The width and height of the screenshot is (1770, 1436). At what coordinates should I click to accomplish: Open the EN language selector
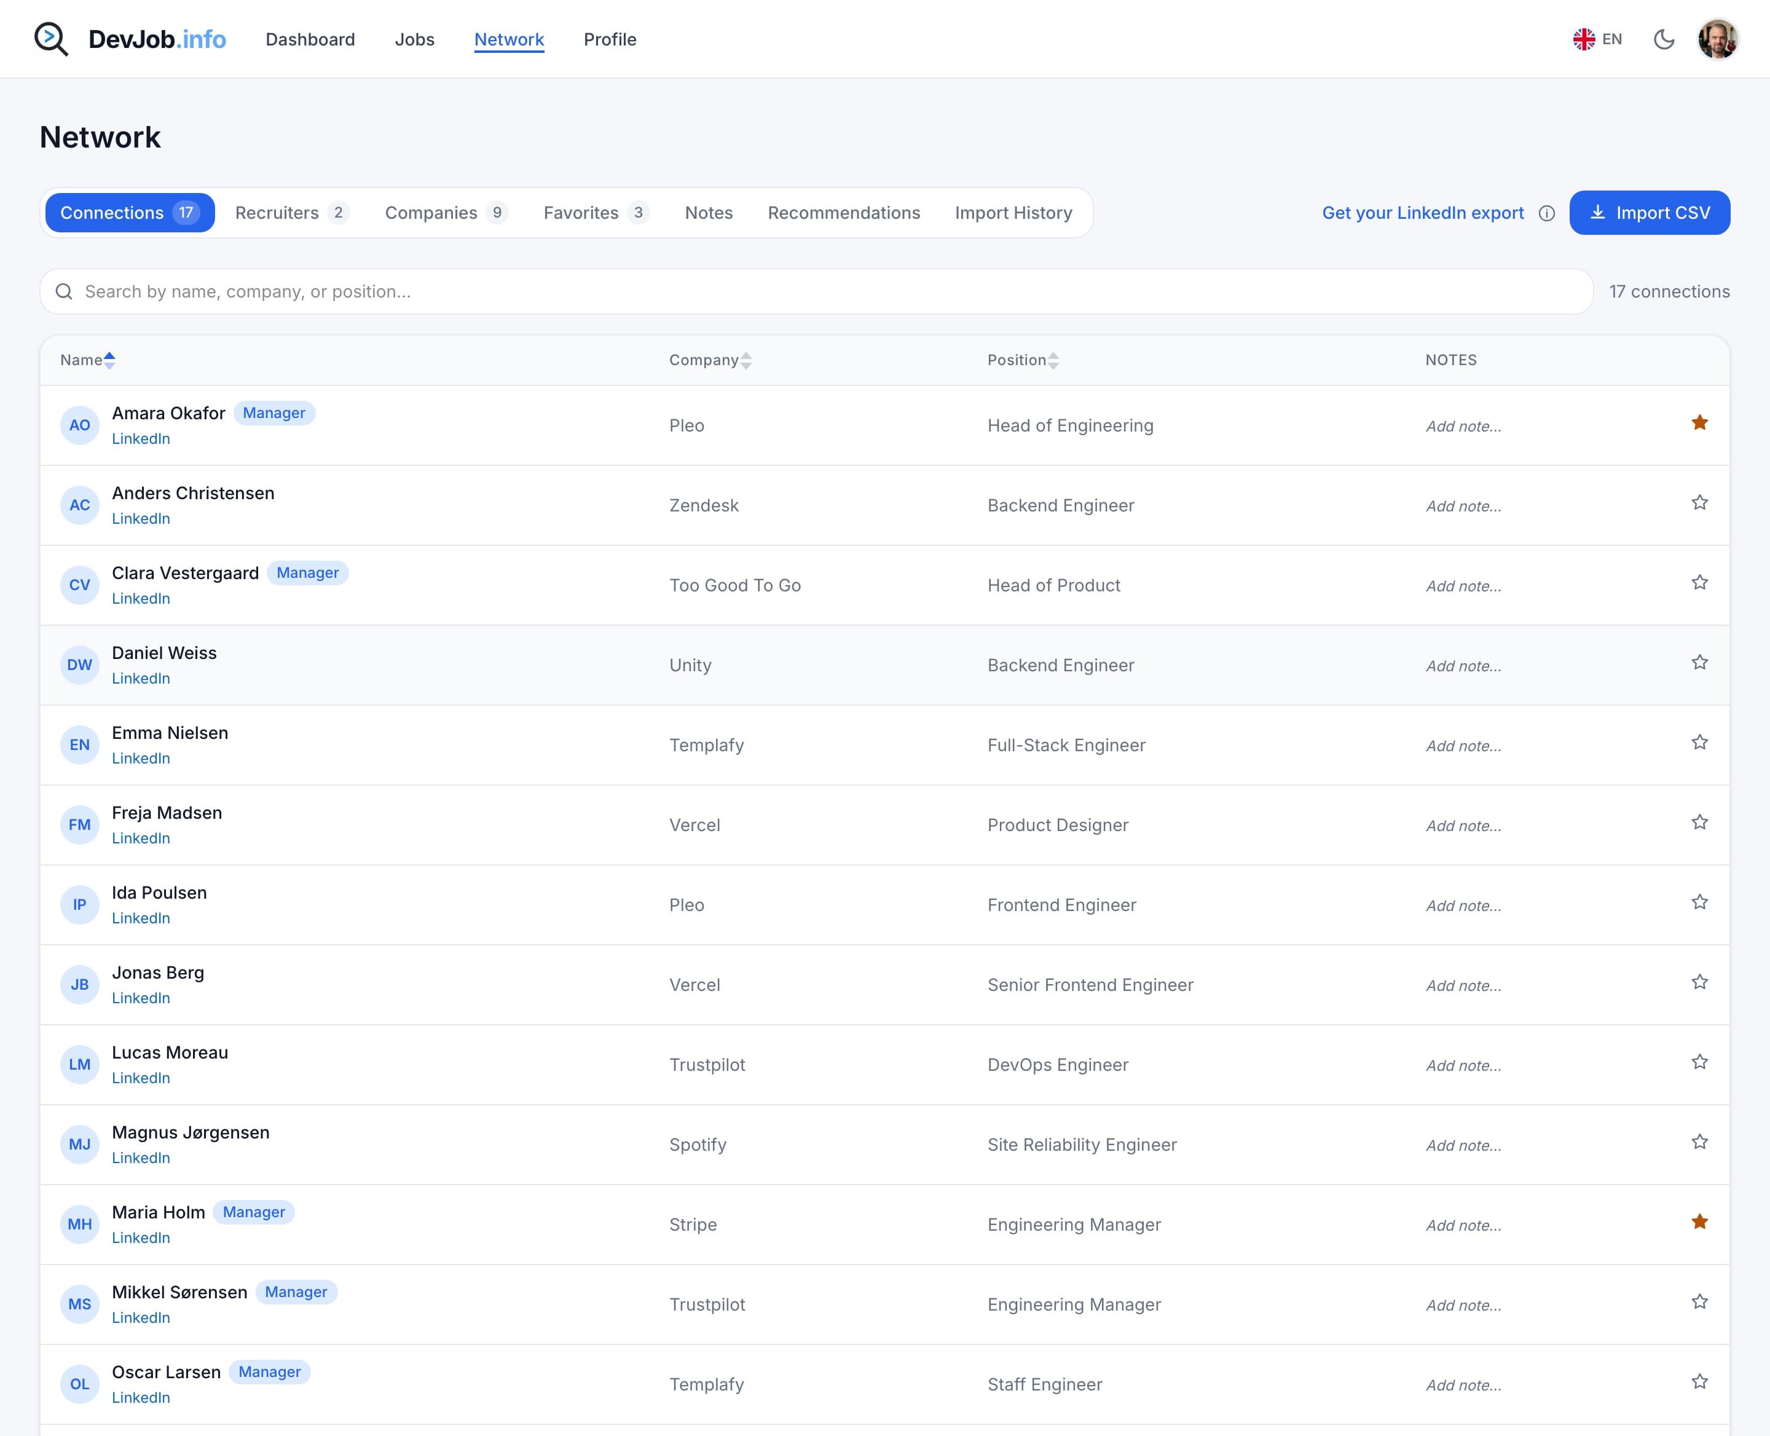click(1597, 39)
